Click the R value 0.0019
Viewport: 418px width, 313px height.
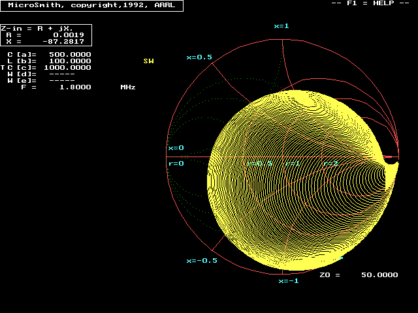coord(69,35)
